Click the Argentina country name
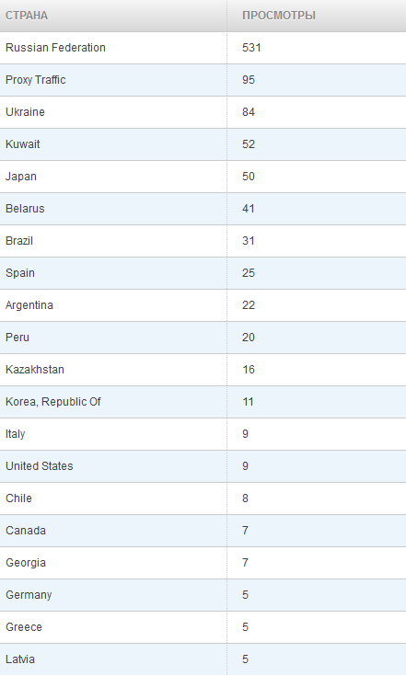This screenshot has height=676, width=406. [x=29, y=305]
